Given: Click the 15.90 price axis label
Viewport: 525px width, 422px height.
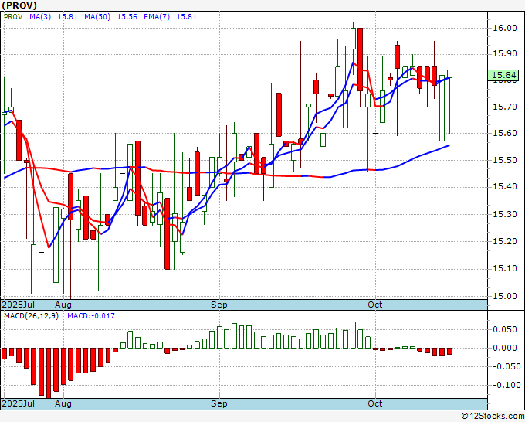Looking at the screenshot, I should tap(505, 53).
